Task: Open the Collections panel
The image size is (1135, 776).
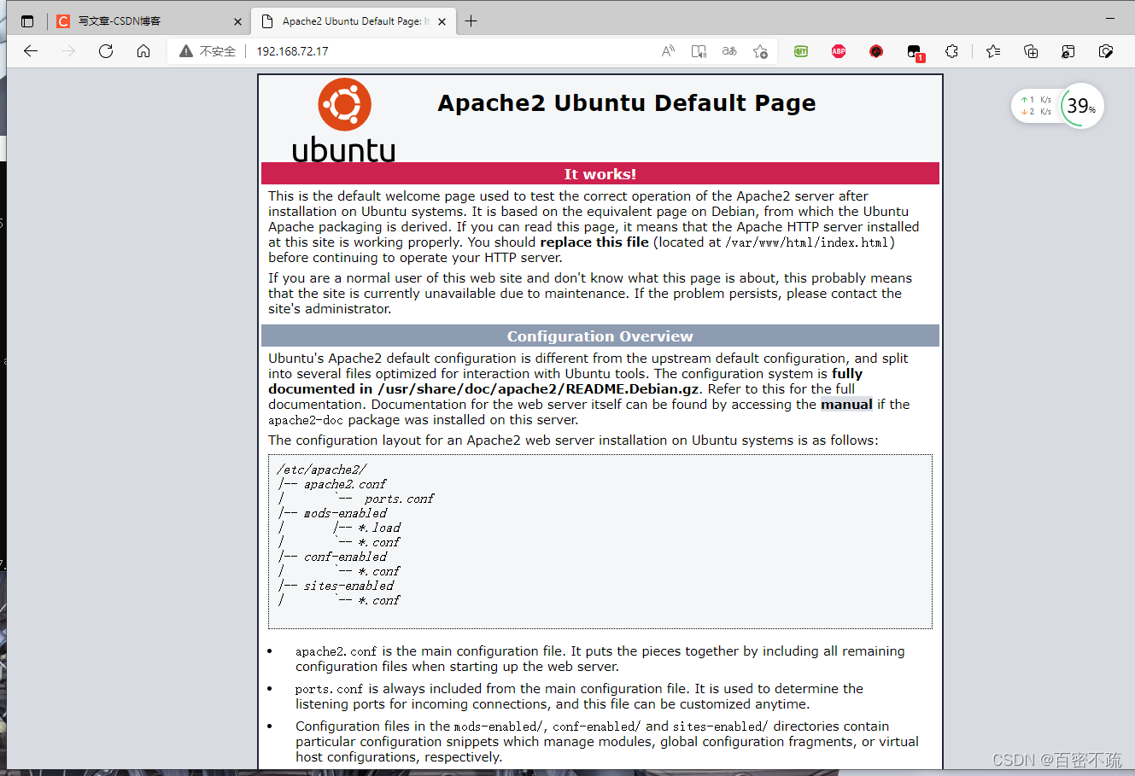Action: (x=1031, y=51)
